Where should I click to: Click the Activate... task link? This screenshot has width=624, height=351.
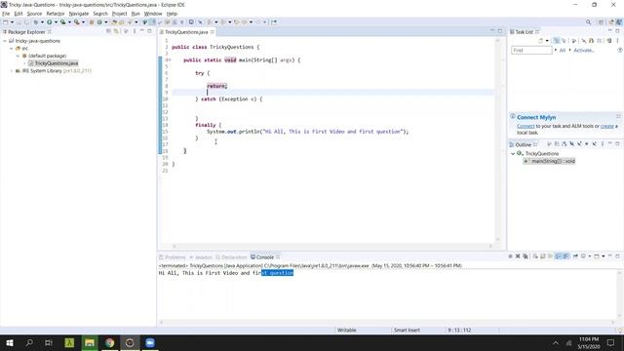[x=584, y=50]
